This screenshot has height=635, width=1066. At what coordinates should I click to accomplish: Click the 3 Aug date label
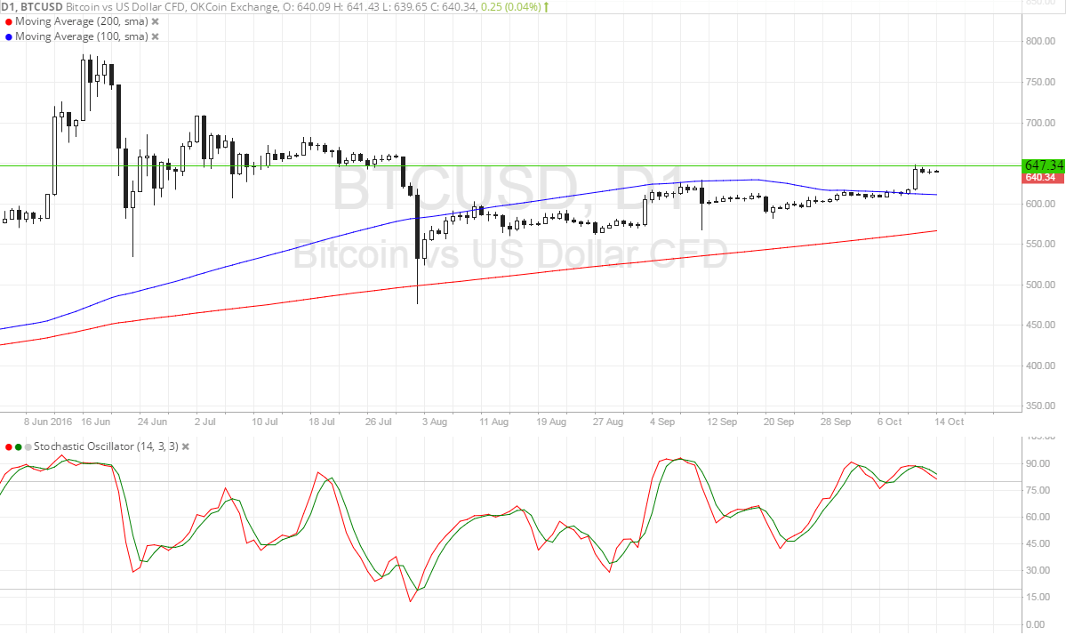[435, 422]
